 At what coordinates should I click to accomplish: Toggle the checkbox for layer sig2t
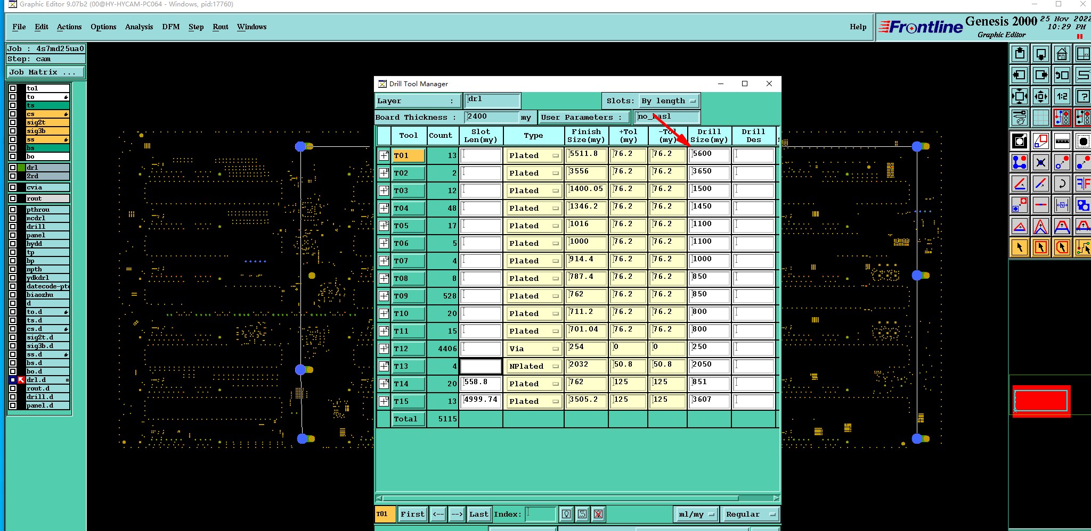[x=13, y=122]
